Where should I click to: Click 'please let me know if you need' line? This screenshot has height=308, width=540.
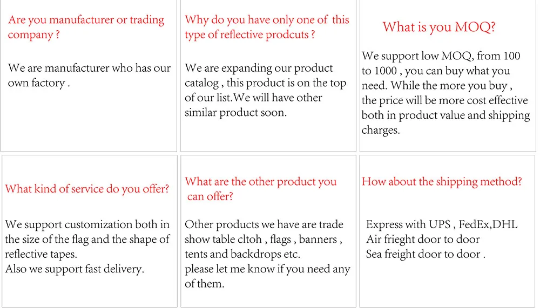point(267,269)
